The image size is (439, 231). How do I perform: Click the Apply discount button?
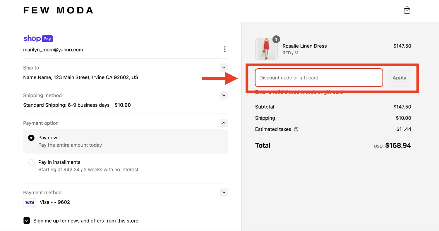[x=399, y=77]
